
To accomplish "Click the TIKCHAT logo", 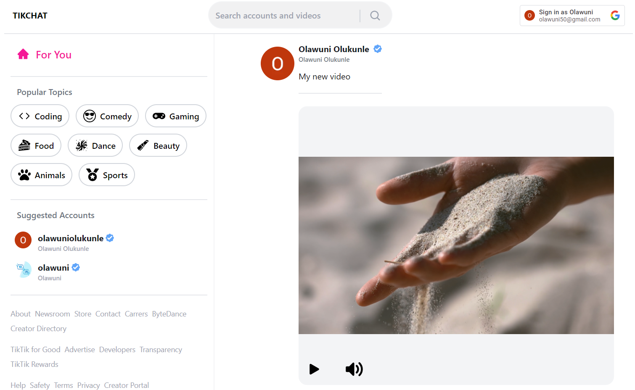I will point(30,16).
